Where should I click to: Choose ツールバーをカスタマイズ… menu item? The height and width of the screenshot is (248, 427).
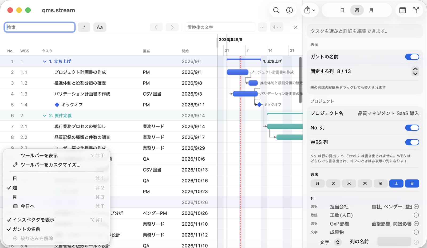coord(57,165)
